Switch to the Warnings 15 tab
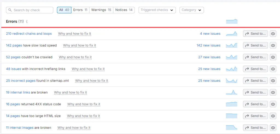 point(101,10)
